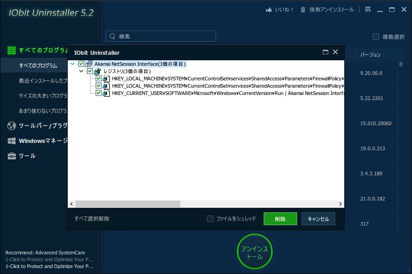Image resolution: width=412 pixels, height=274 pixels.
Task: Click version 9.20.00.0 entry
Action: pos(371,73)
